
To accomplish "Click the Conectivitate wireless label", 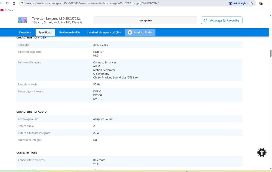I will pyautogui.click(x=31, y=160).
